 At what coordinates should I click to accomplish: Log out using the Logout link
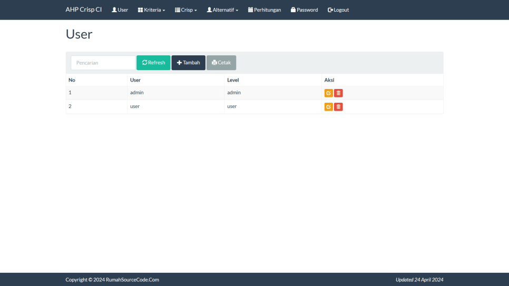pos(338,10)
